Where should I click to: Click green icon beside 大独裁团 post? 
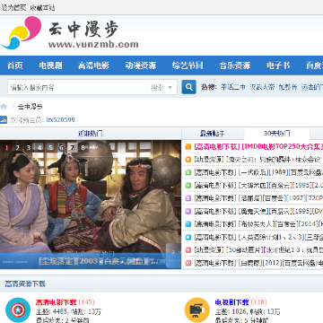pyautogui.click(x=188, y=185)
